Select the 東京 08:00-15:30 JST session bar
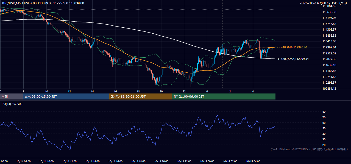This screenshot has height=164, width=351. pyautogui.click(x=66, y=96)
